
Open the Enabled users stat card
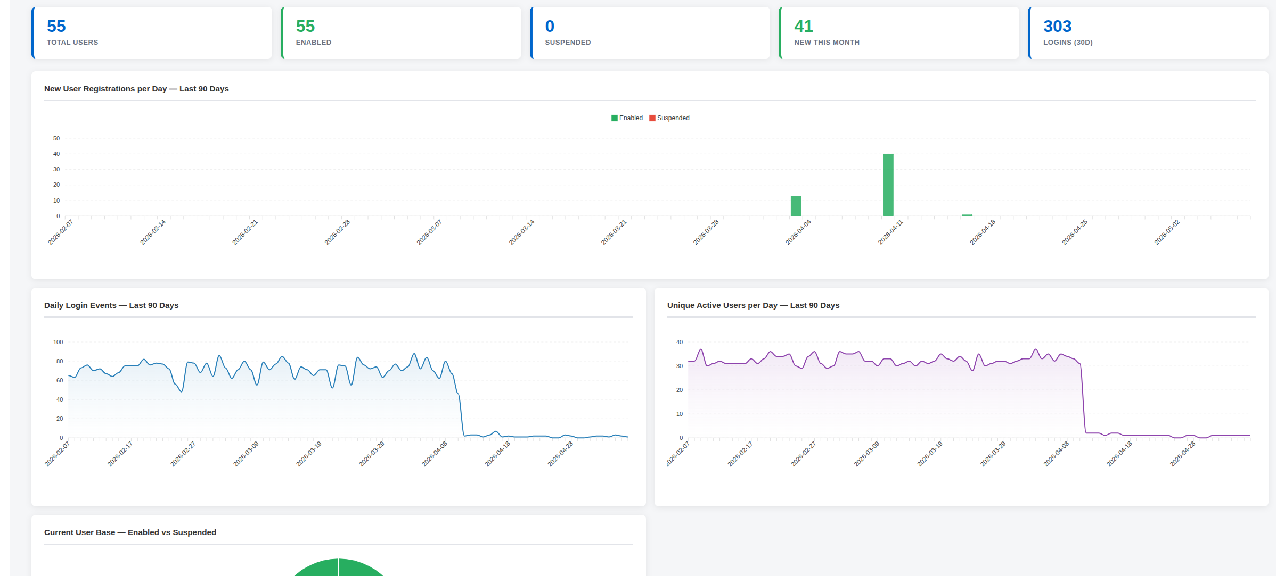401,32
